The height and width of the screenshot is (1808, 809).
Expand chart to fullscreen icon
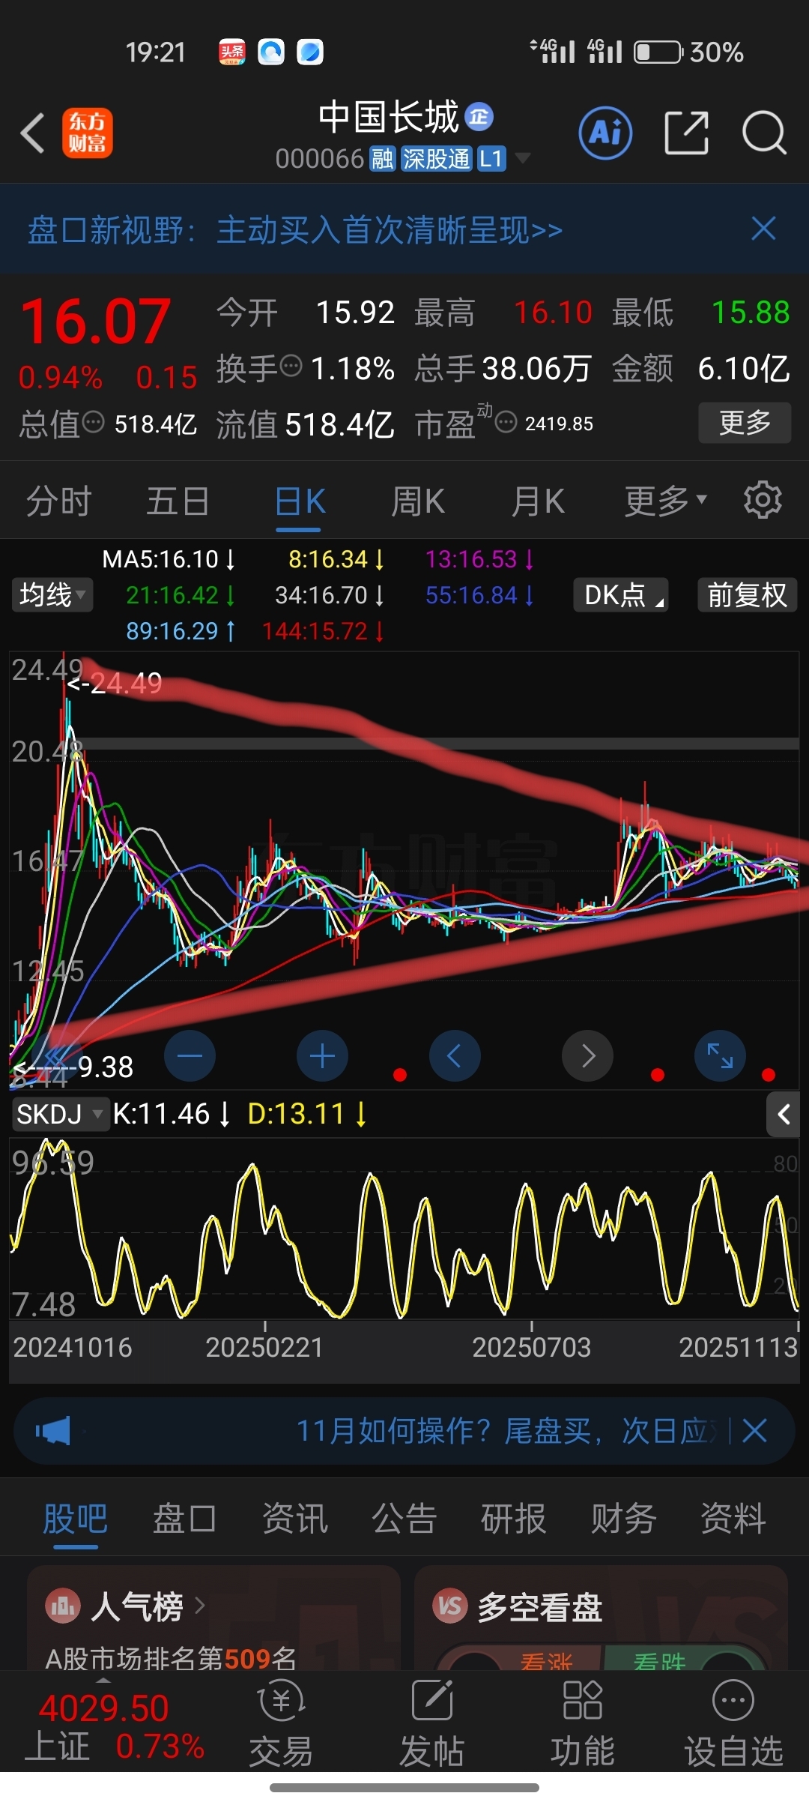pyautogui.click(x=720, y=1056)
